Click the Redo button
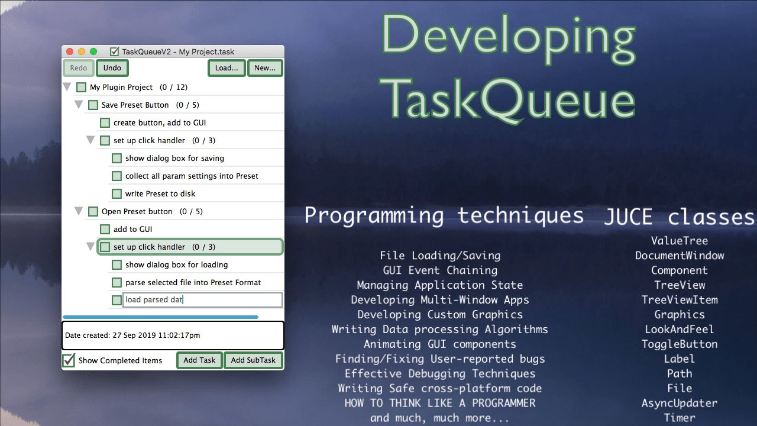Screen dimensions: 757x426 [x=79, y=68]
